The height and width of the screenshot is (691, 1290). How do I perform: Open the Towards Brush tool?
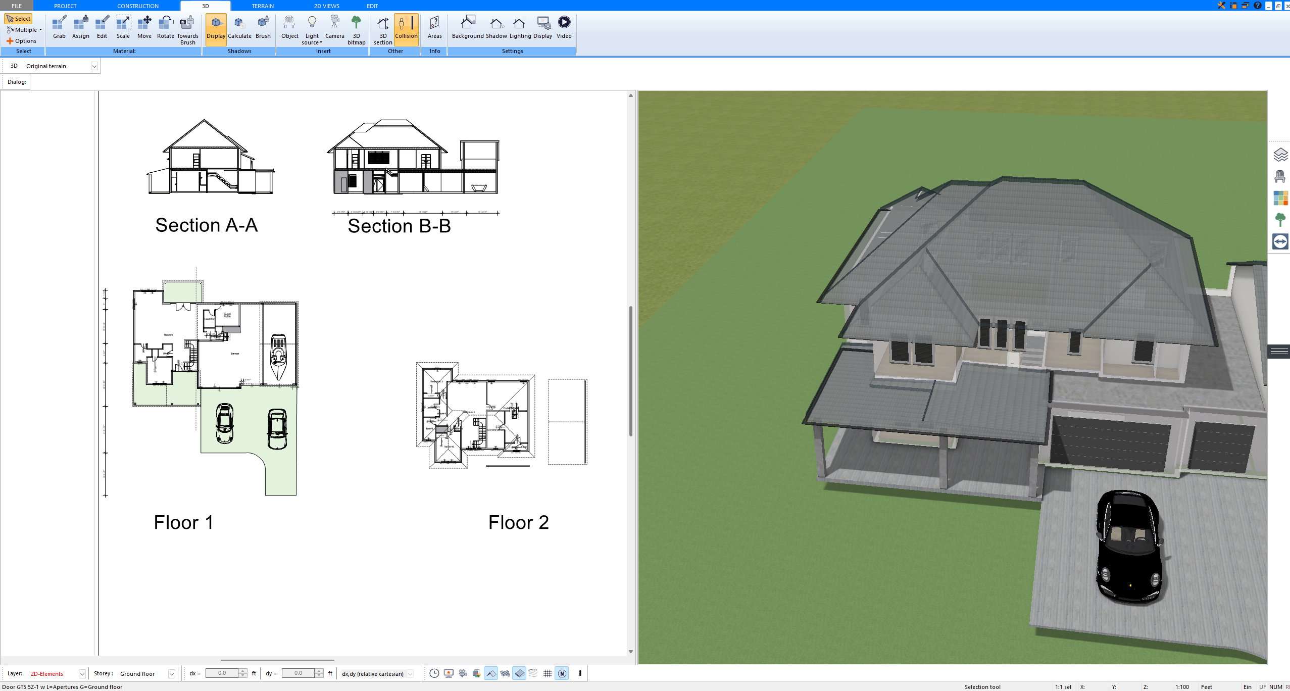tap(187, 30)
